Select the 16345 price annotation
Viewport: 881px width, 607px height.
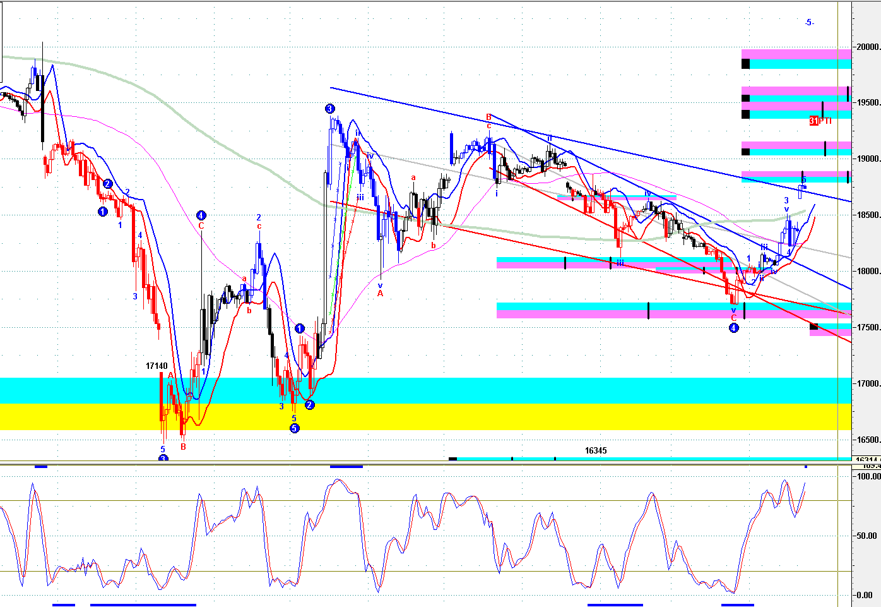point(596,450)
